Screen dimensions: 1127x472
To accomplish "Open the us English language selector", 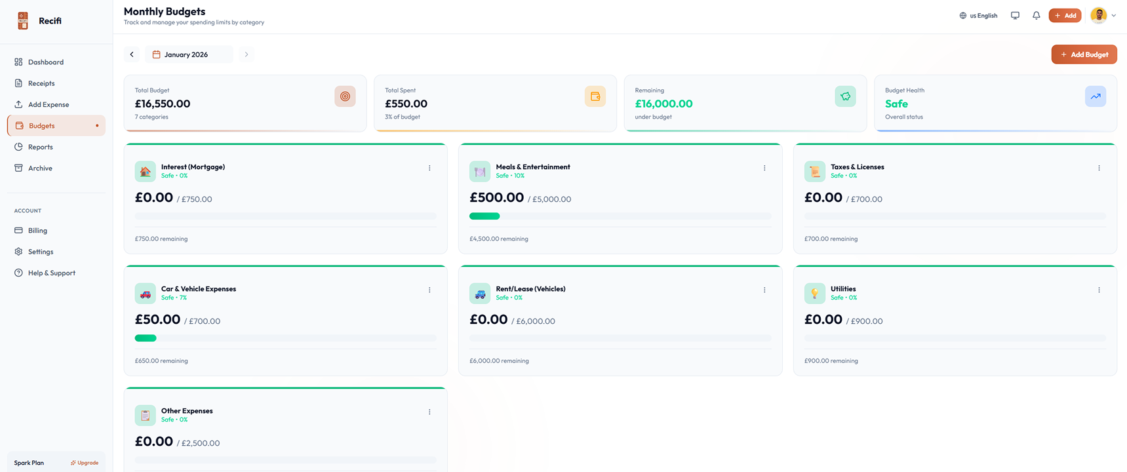I will [x=978, y=15].
